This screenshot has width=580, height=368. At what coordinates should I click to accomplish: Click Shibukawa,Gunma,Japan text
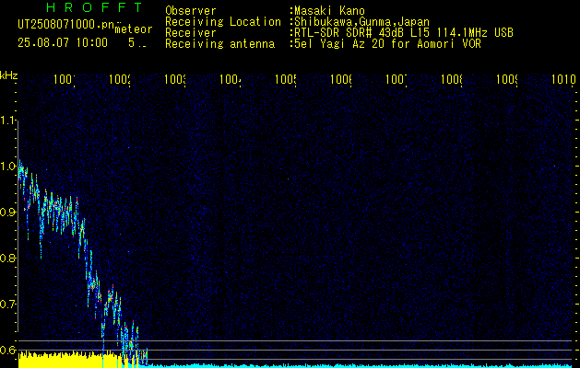tap(360, 22)
